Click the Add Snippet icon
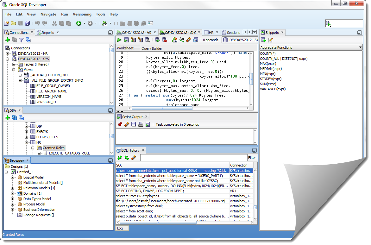371x245 pixels. [264, 40]
